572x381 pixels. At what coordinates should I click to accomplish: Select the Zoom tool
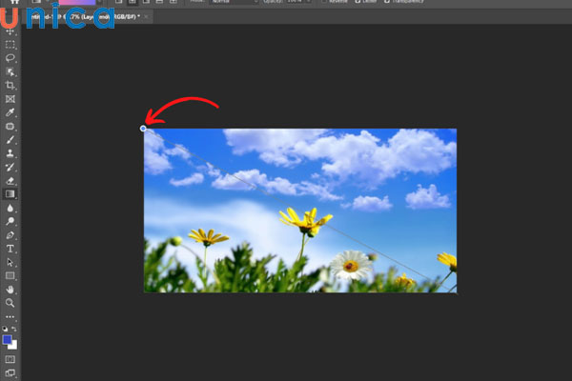tap(10, 303)
